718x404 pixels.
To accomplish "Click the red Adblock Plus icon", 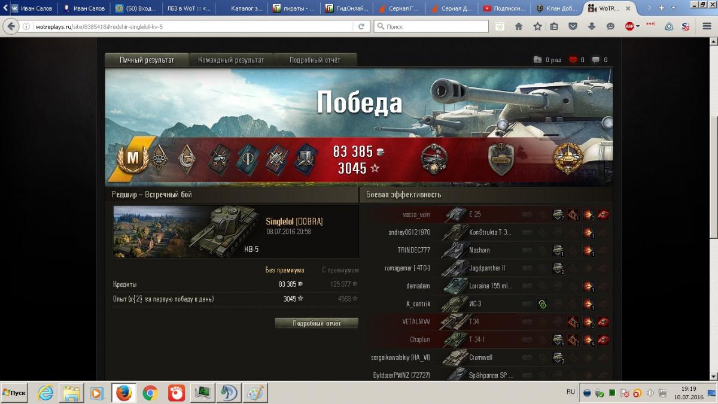I will (629, 26).
